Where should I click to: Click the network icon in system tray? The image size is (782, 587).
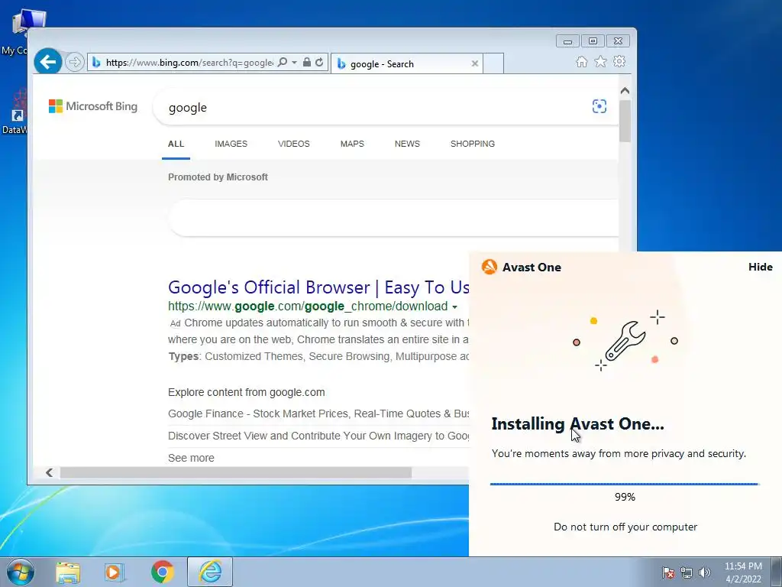[687, 572]
